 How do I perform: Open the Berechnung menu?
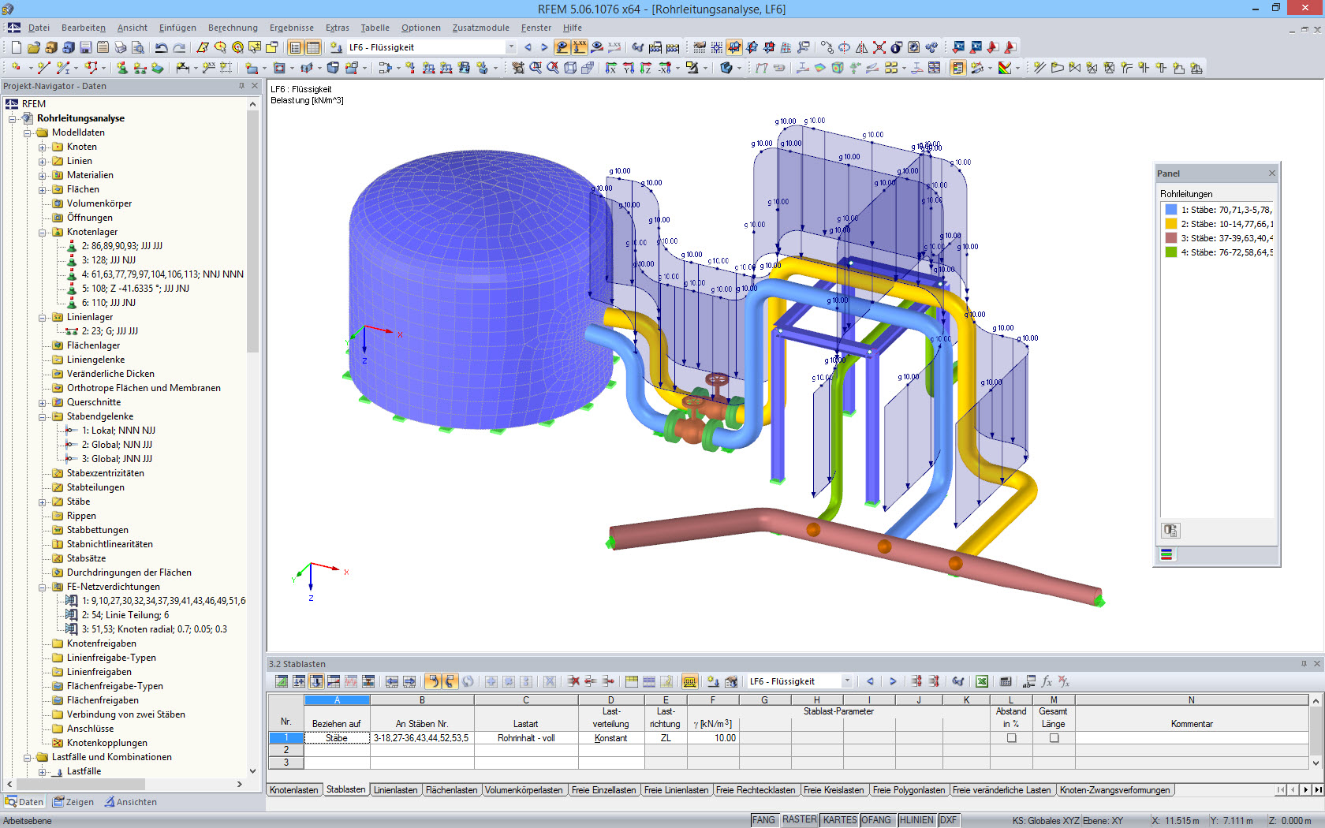coord(232,27)
